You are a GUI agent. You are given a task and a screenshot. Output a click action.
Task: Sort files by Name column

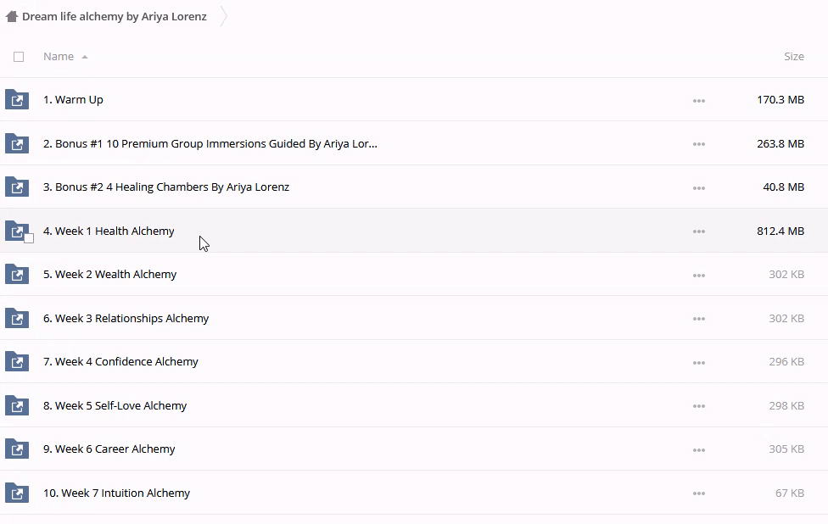tap(59, 57)
